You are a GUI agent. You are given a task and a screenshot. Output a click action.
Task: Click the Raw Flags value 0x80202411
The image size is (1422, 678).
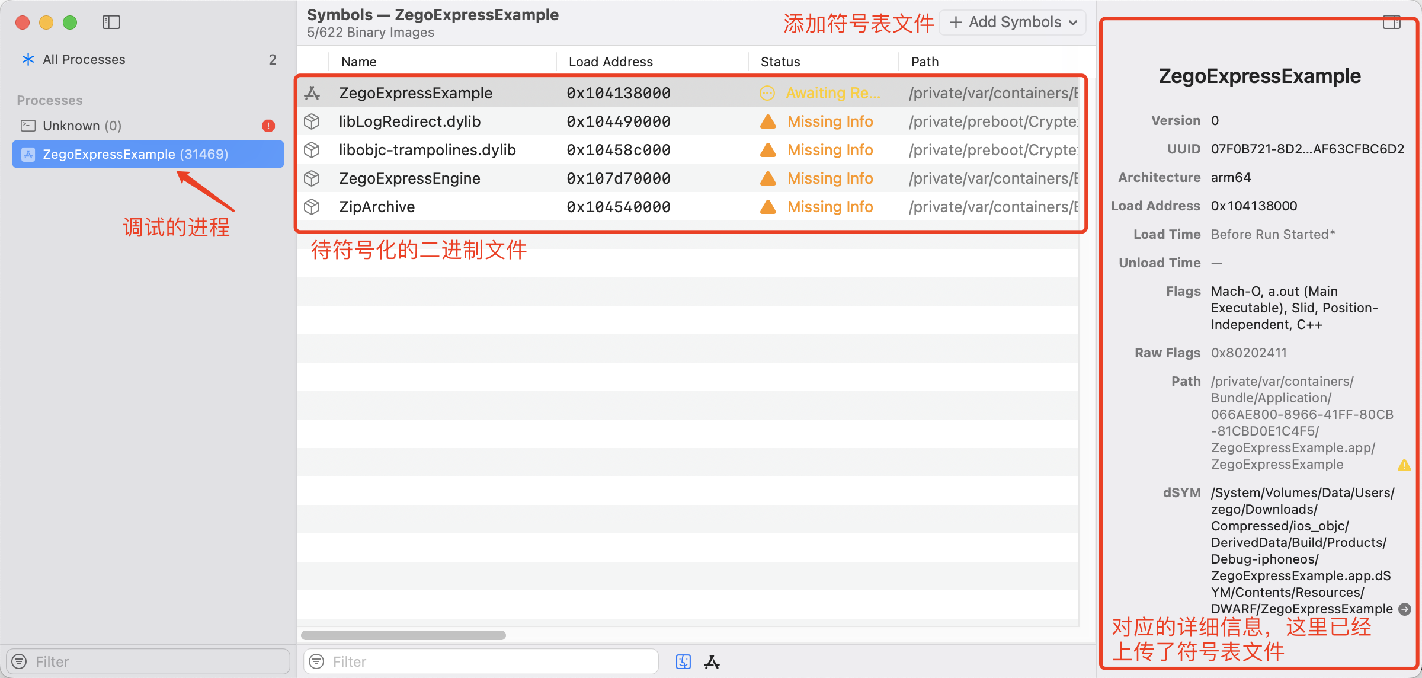1248,353
